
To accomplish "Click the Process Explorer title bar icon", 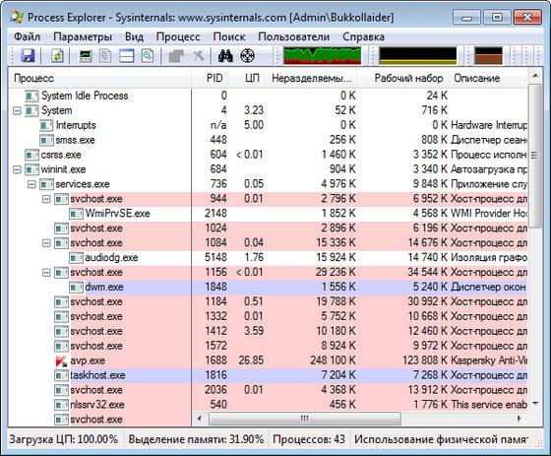I will tap(17, 17).
